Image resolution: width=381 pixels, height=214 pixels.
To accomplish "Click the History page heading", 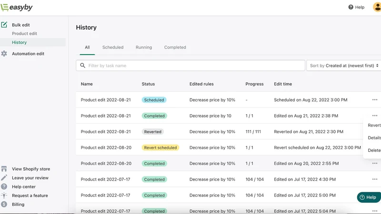I will 86,28.
